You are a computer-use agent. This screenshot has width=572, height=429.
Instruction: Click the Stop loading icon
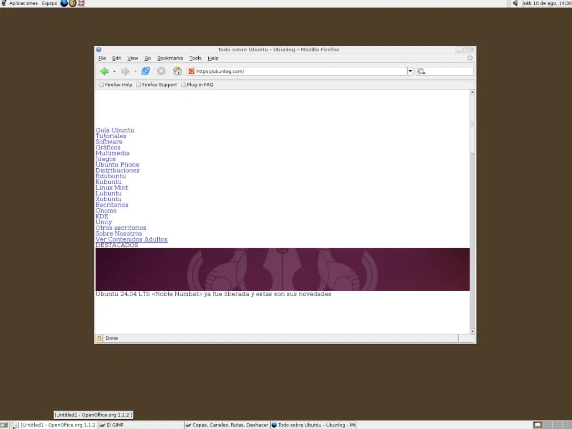(162, 71)
